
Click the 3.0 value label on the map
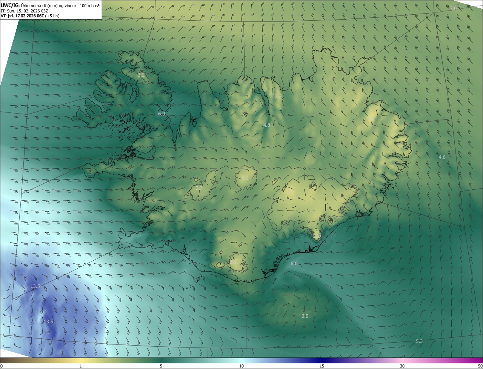coord(453,8)
